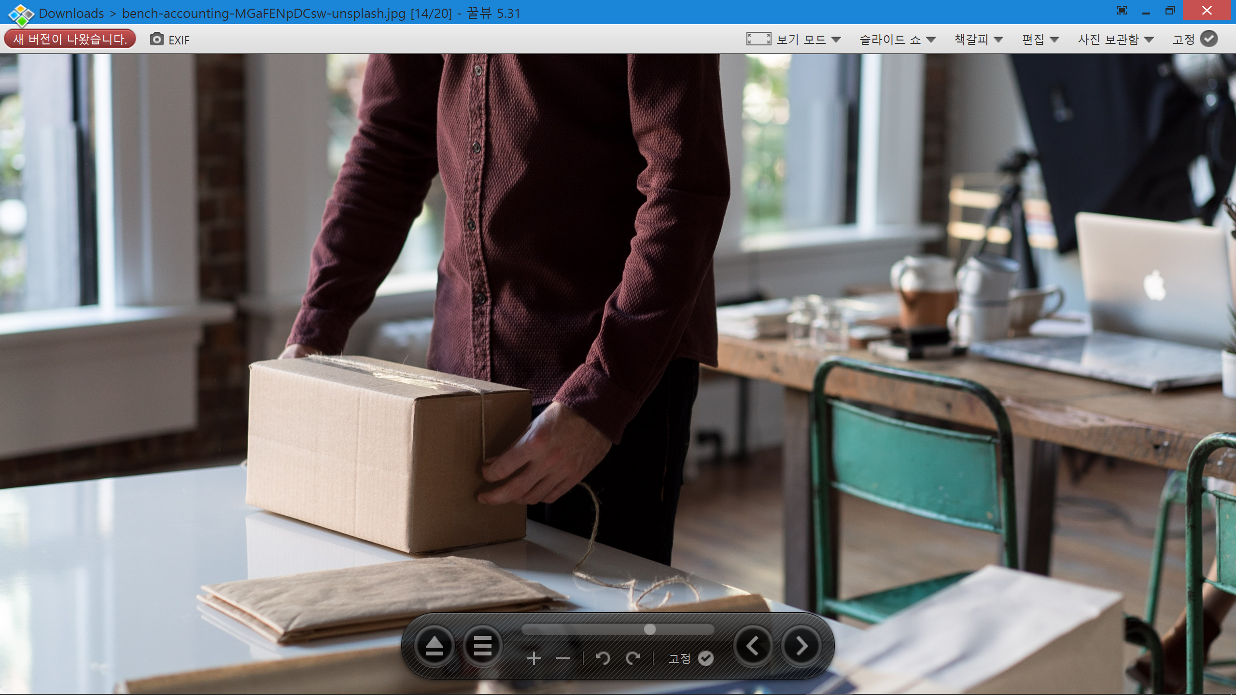Click the control bar 고정 label

[679, 658]
